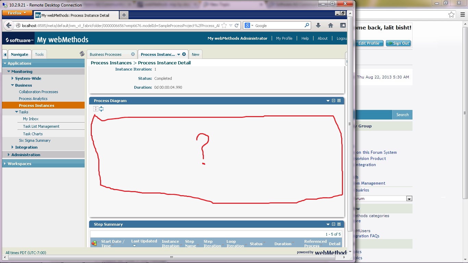Open Firefox downloads arrow icon
Screen dimensions: 468x263
click(318, 25)
